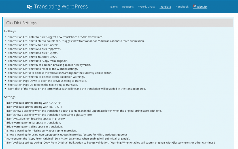Viewport: 238px width, 149px height.
Task: Toggle the initial uppercase letter warning checkbox
Action: 5,111
